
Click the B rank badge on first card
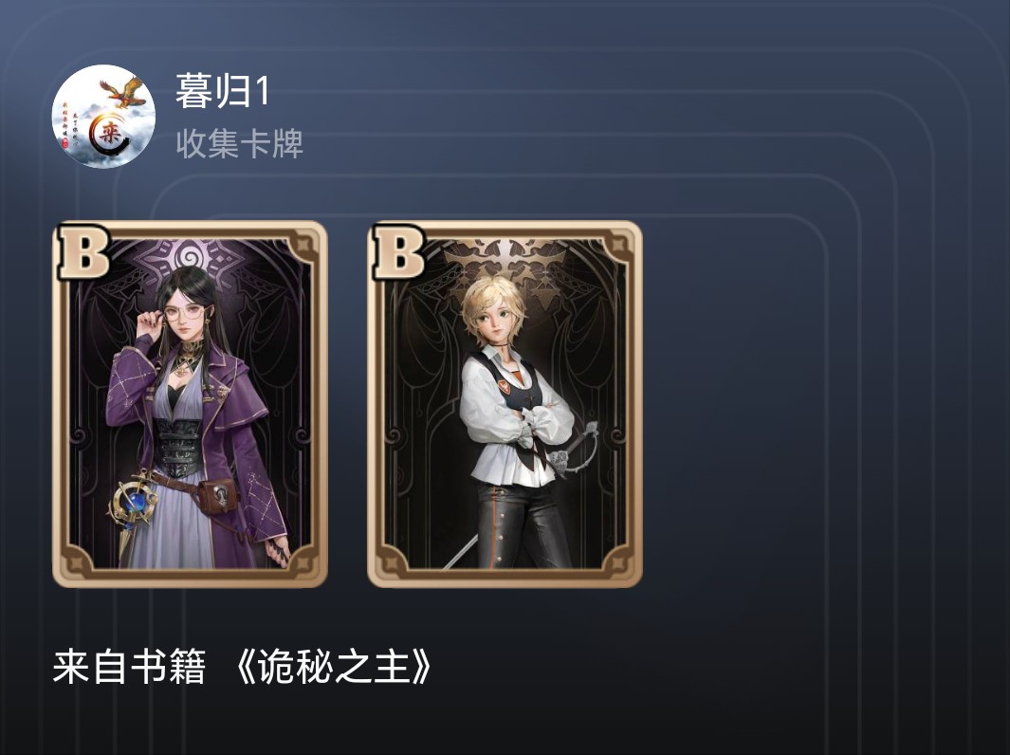(83, 251)
